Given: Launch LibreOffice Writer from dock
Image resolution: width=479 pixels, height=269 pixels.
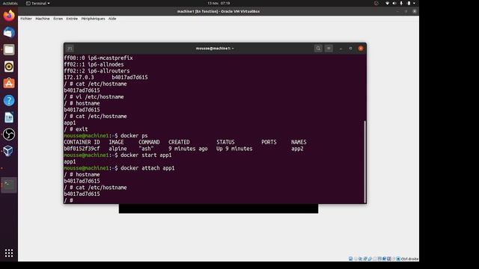Looking at the screenshot, I should pyautogui.click(x=9, y=117).
